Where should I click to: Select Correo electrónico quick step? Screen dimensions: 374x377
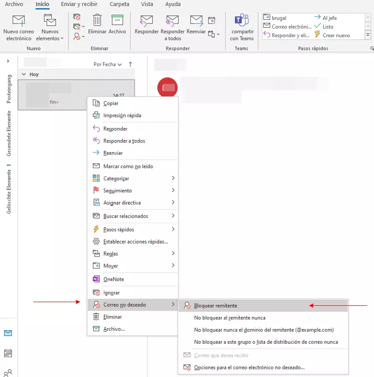(x=288, y=26)
